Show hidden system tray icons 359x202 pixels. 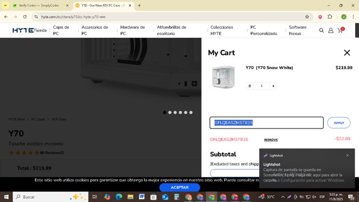pyautogui.click(x=283, y=197)
